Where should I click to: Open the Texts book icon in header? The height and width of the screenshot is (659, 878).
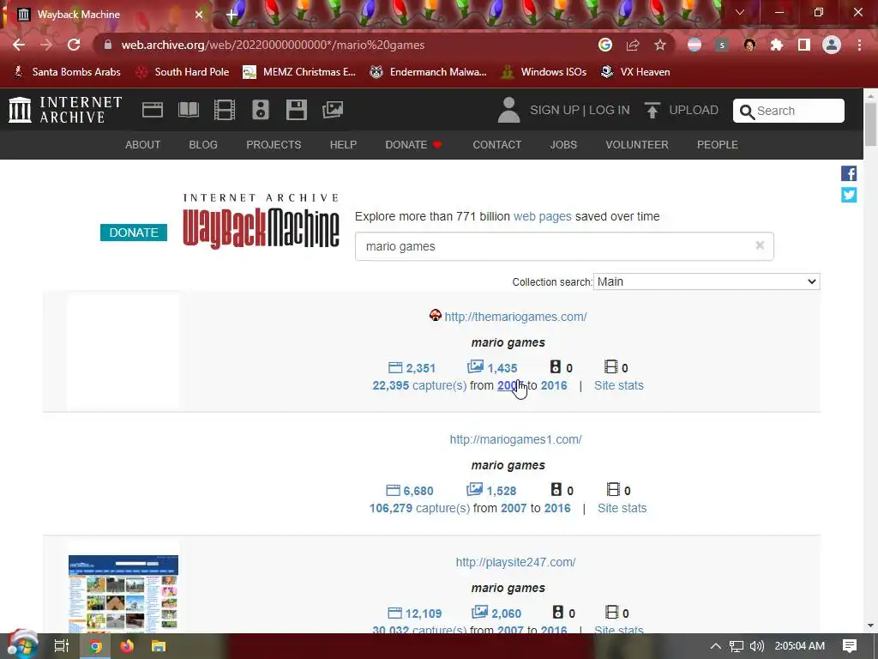188,110
